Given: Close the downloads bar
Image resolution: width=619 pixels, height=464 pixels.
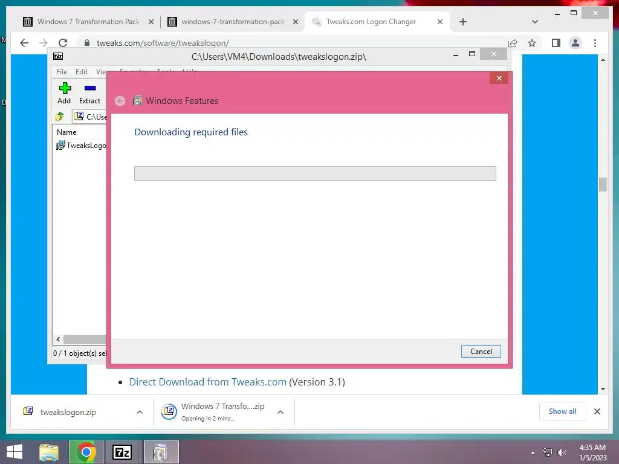Looking at the screenshot, I should [597, 411].
